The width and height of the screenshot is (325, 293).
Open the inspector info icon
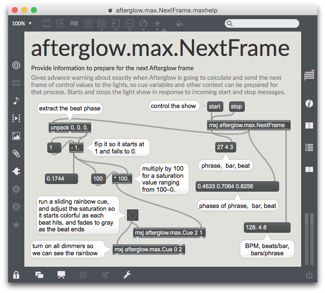[x=309, y=103]
